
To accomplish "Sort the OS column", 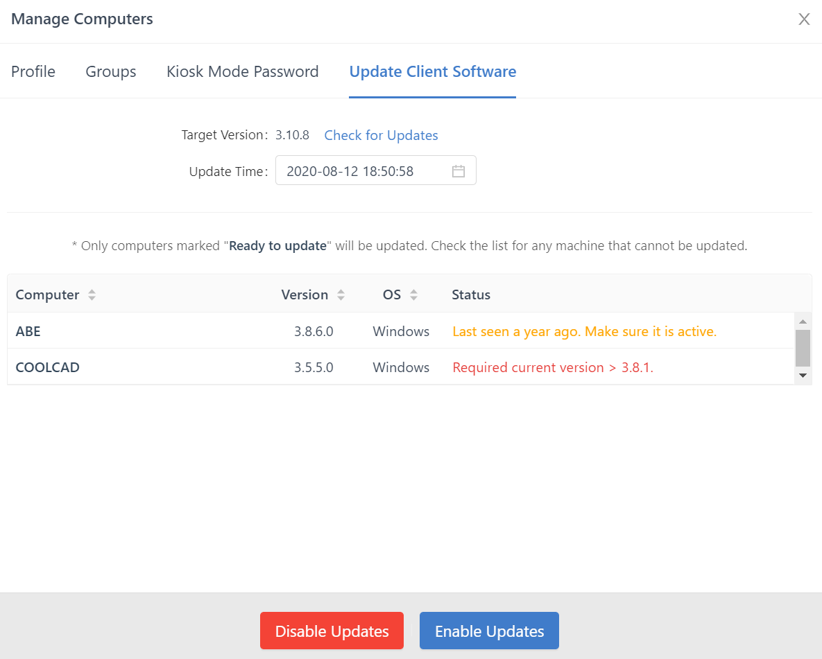I will 415,295.
